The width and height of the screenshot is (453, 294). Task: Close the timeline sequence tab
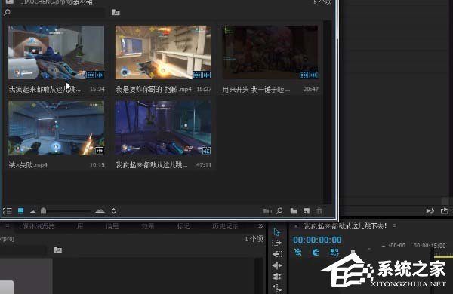[296, 226]
